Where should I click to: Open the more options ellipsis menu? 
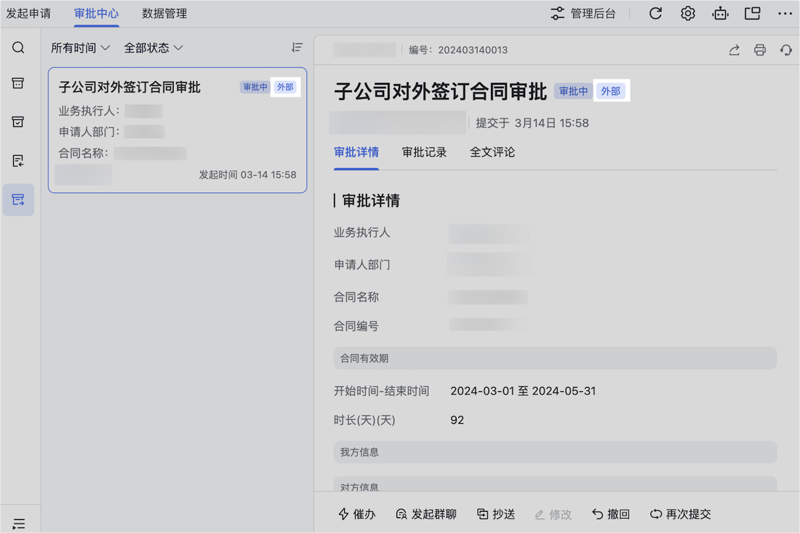(x=785, y=14)
